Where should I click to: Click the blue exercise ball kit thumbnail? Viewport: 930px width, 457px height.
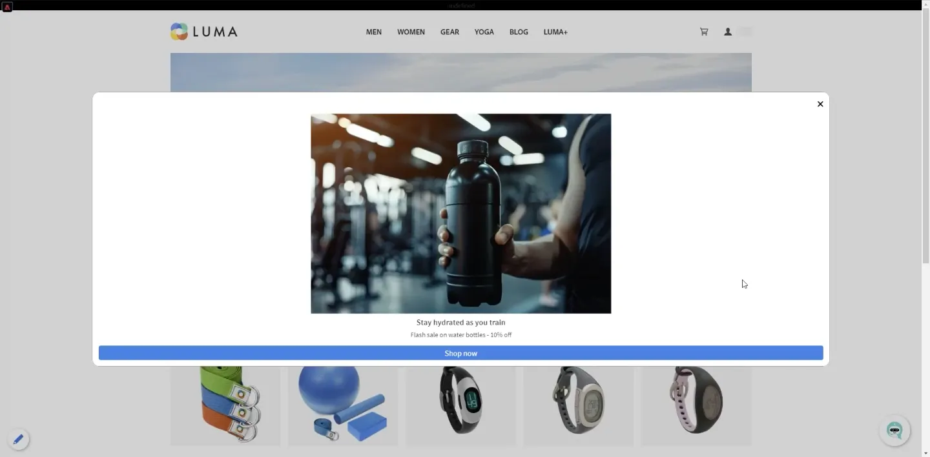[343, 405]
